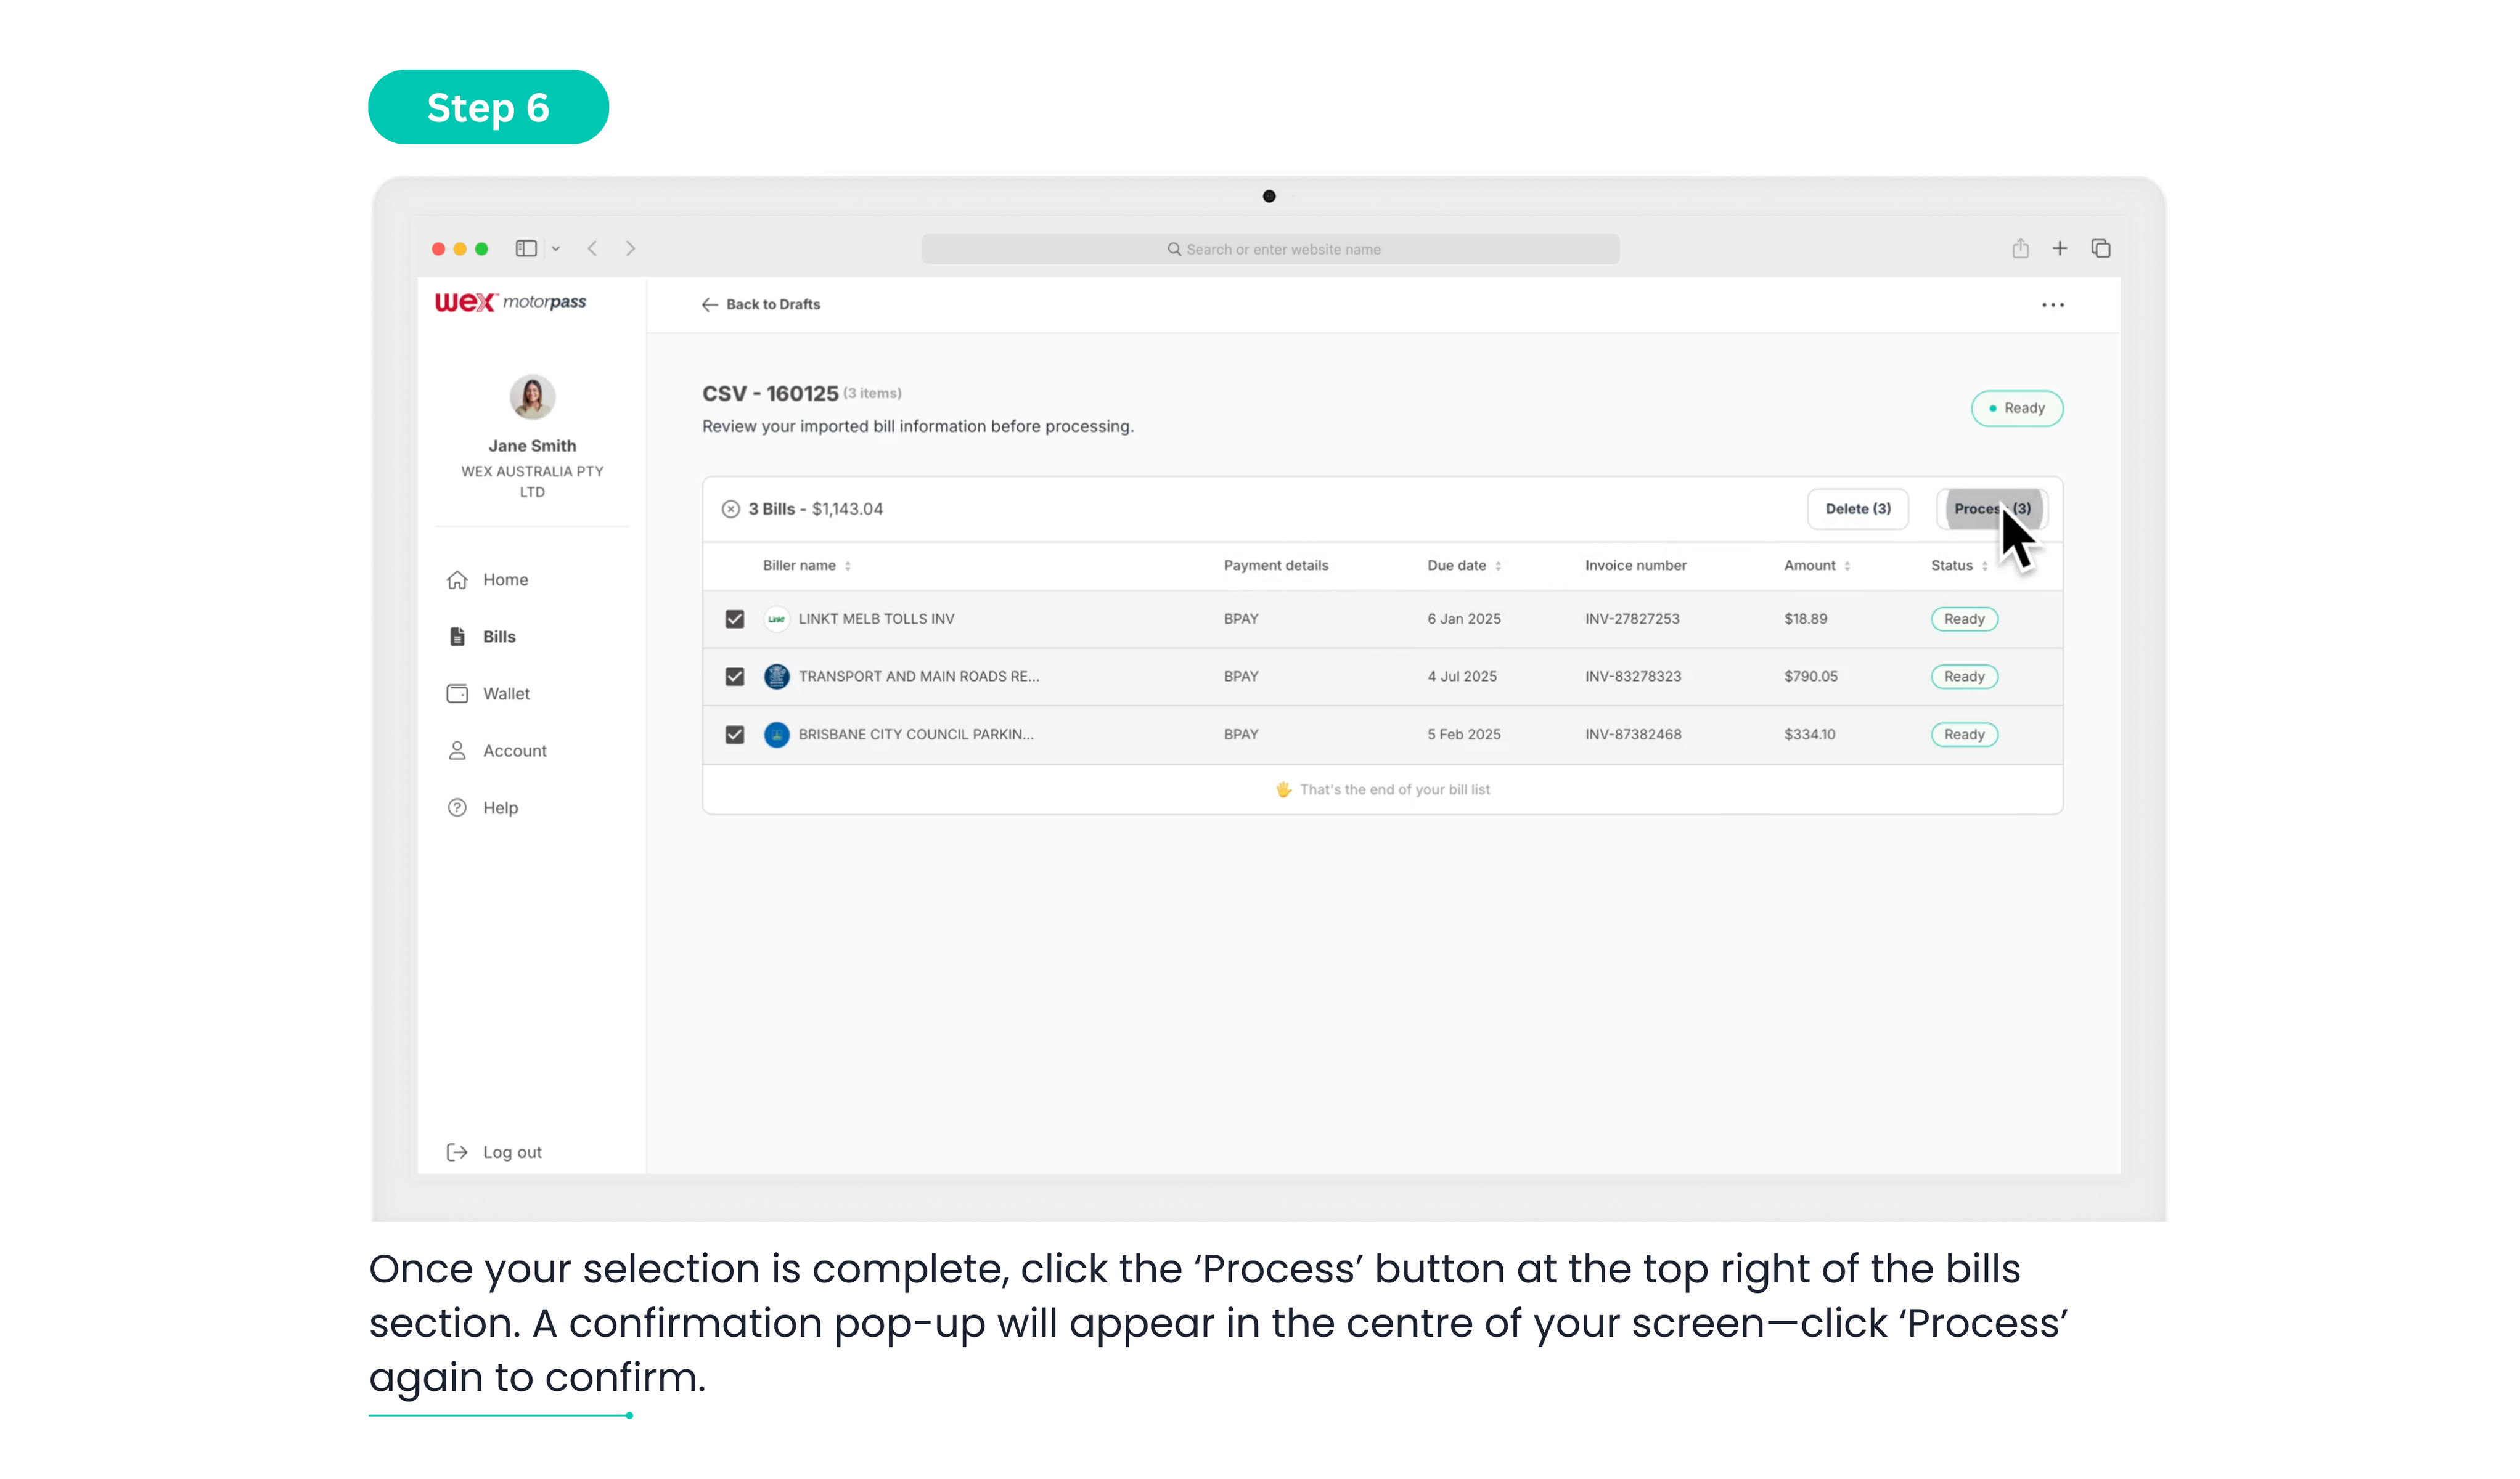Click the browser address search field
Screen dimensions: 2520x1479
point(1270,249)
